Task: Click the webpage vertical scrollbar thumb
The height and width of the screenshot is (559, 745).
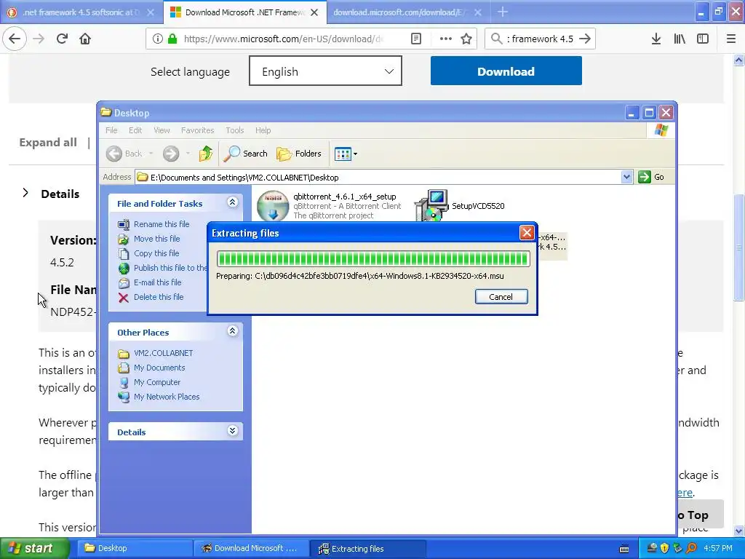Action: (x=738, y=247)
